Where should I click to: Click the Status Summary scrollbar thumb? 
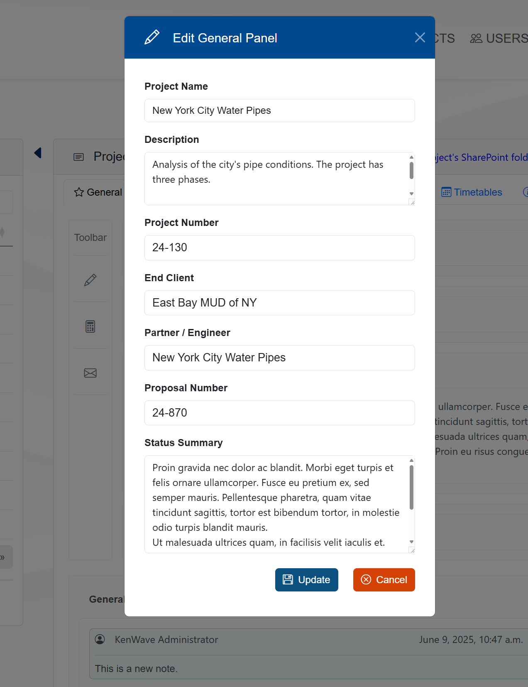tap(411, 487)
